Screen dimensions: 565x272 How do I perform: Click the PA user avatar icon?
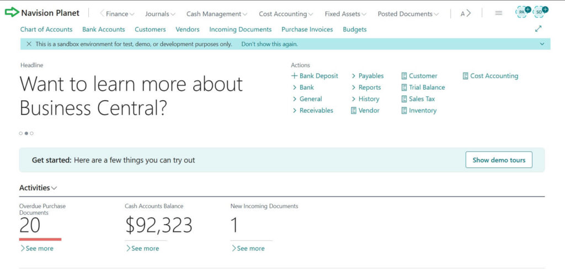[x=523, y=13]
